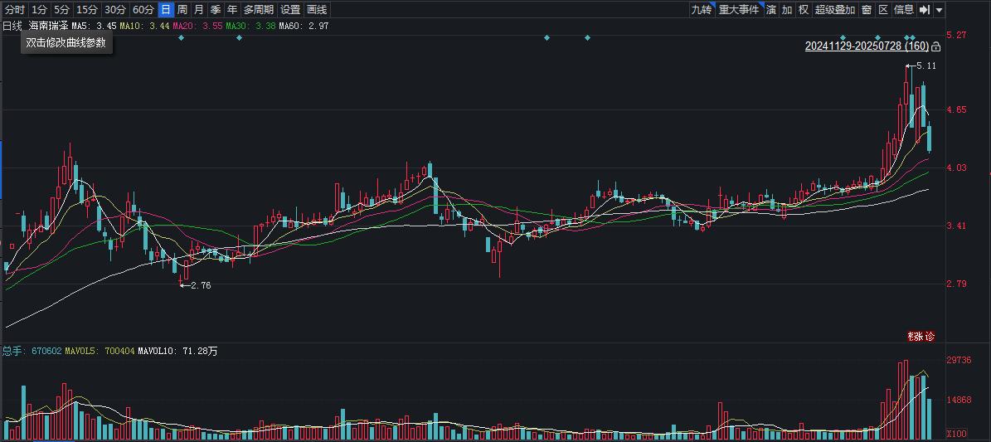Image resolution: width=991 pixels, height=442 pixels.
Task: Click the 日线 label
Action: pos(12,26)
